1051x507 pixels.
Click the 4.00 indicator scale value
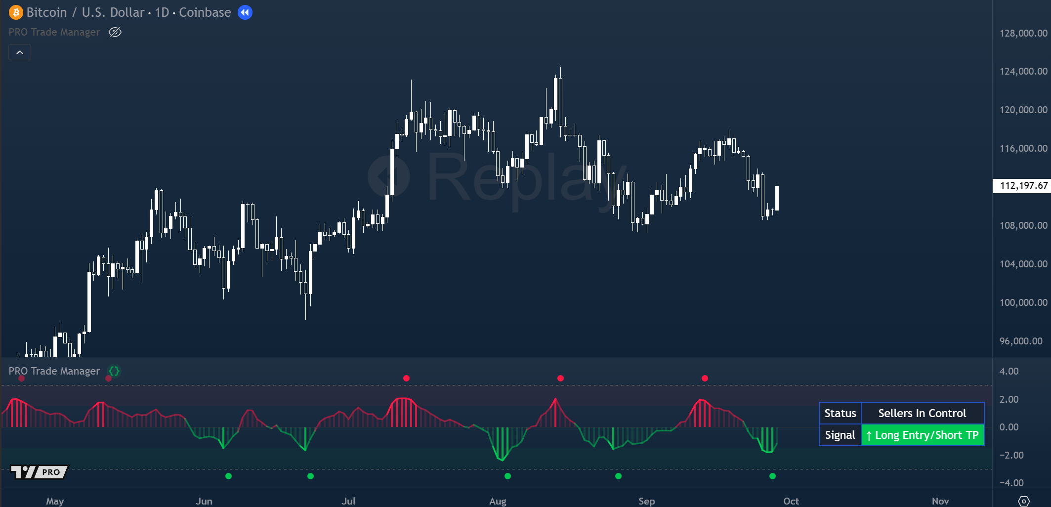point(1009,371)
